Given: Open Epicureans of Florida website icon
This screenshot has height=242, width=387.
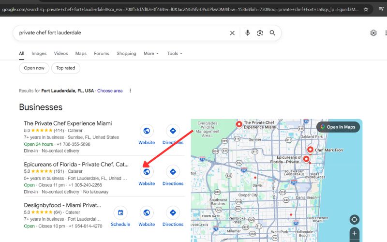Looking at the screenshot, I should 147,172.
